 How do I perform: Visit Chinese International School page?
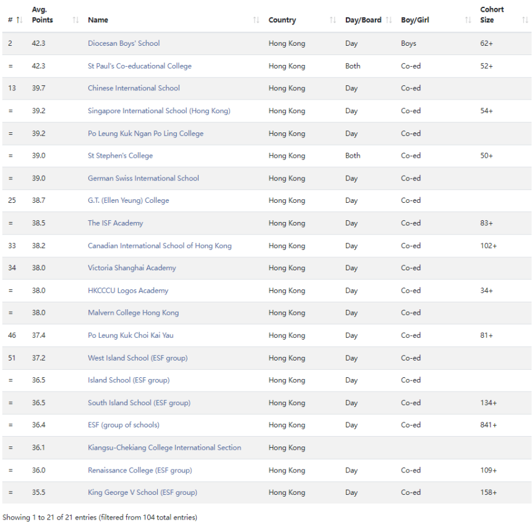point(134,88)
